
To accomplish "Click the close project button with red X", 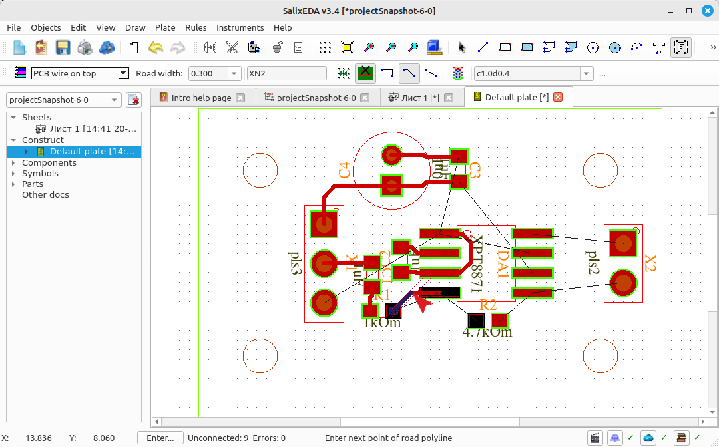I will [133, 100].
